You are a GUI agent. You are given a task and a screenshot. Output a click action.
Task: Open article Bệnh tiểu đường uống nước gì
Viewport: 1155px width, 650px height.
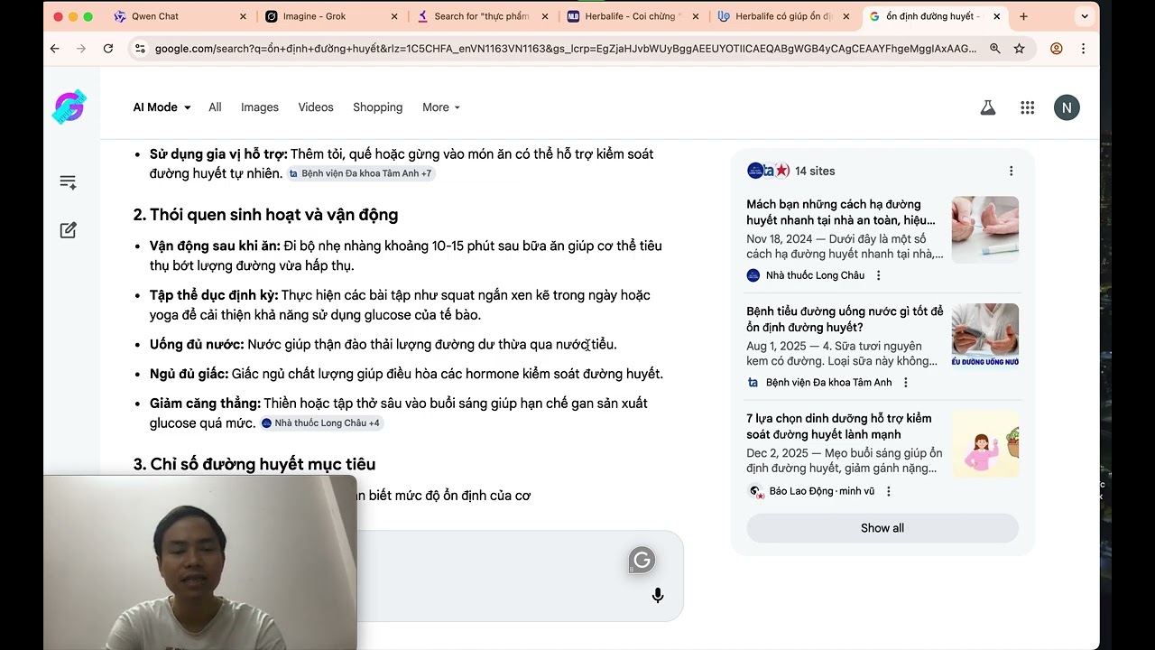(x=845, y=320)
